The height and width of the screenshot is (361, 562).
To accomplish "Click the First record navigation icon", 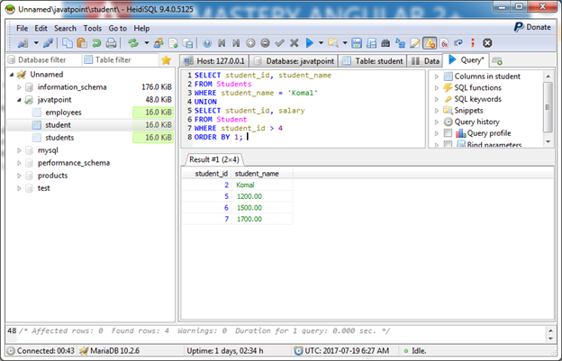I will coord(222,43).
